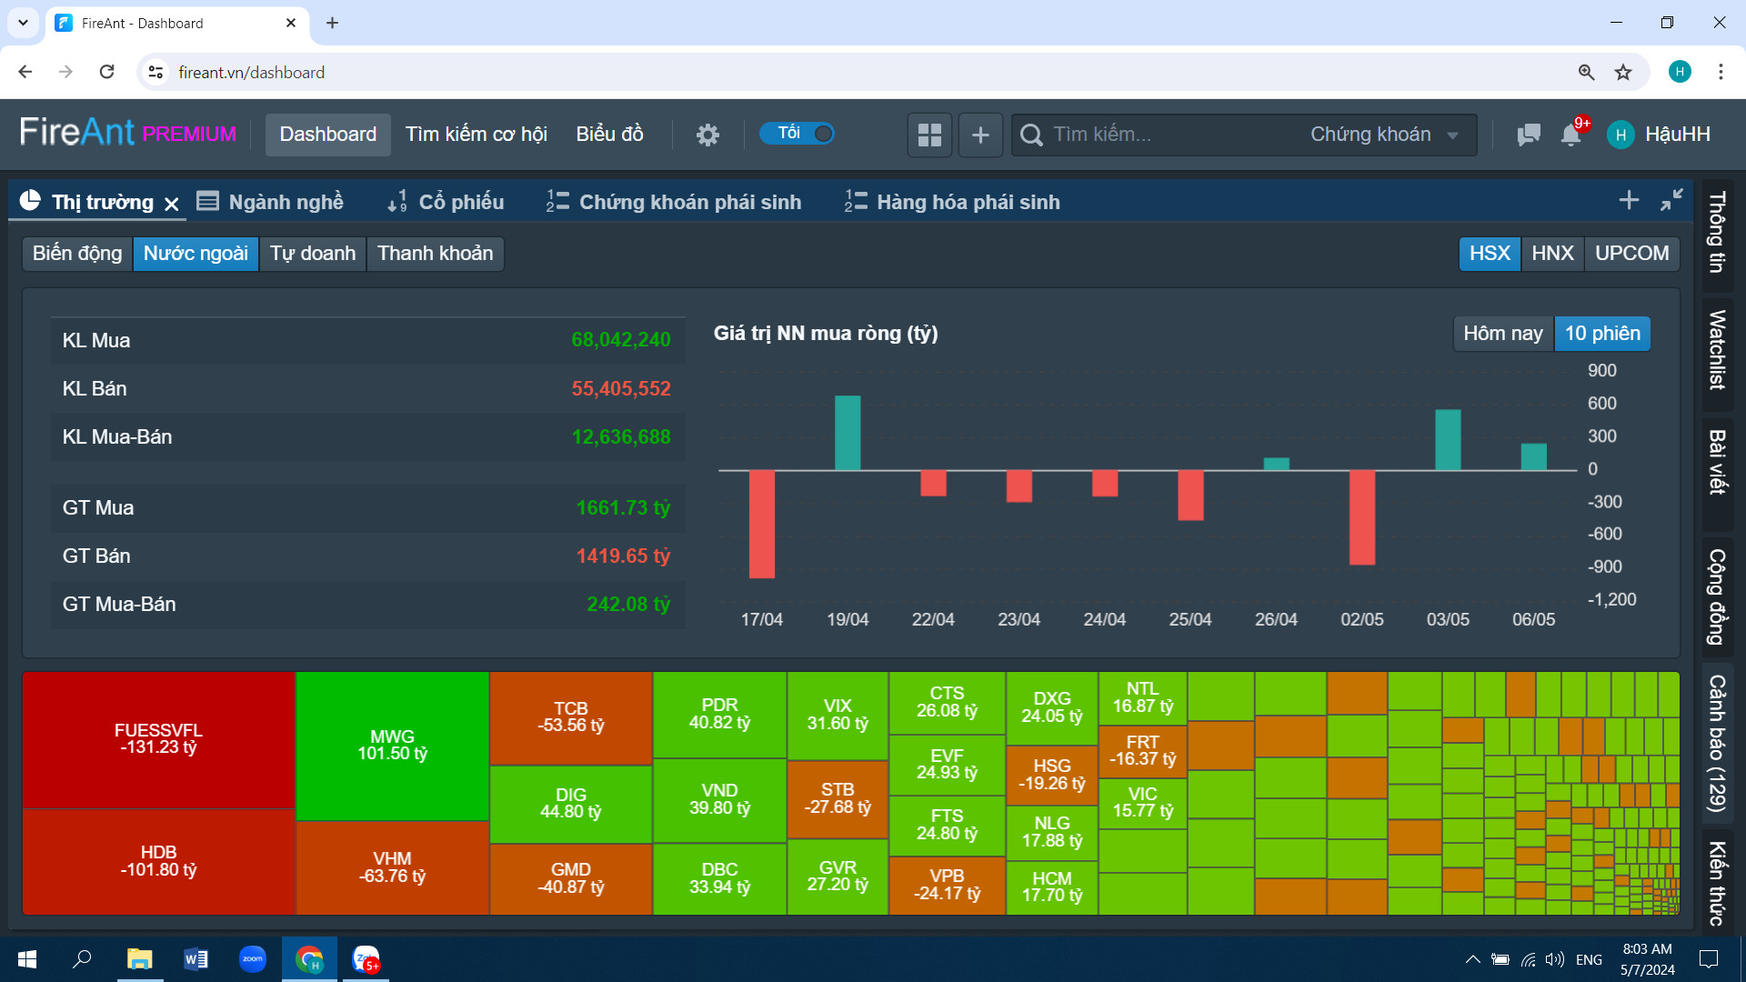Switch exchange to HNX
1746x982 pixels.
pyautogui.click(x=1551, y=254)
